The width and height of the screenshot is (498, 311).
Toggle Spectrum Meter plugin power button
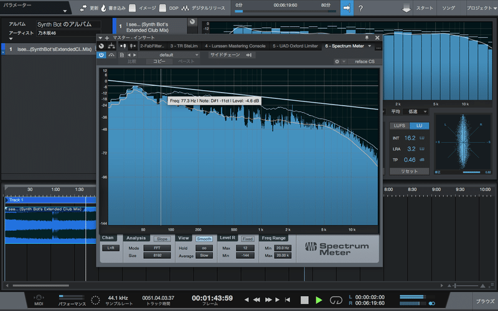tap(101, 55)
